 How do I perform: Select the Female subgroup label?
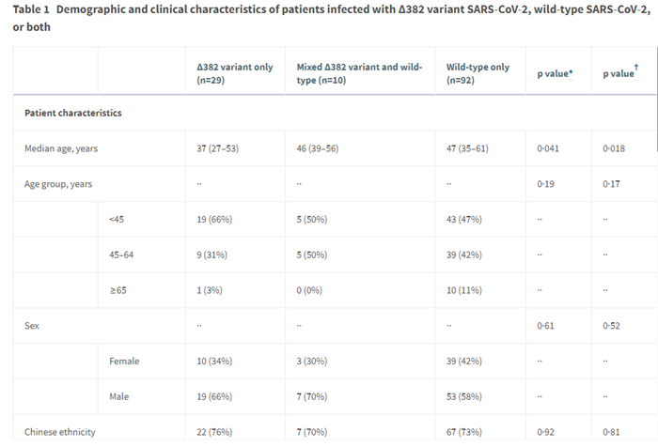click(124, 361)
